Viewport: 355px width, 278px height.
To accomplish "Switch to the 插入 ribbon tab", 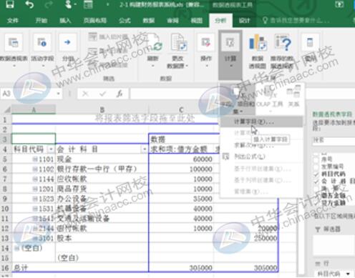I will (x=65, y=21).
